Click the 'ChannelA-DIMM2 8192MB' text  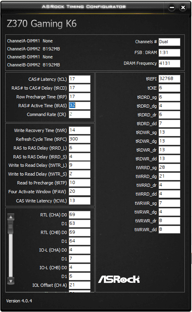coord(34,49)
